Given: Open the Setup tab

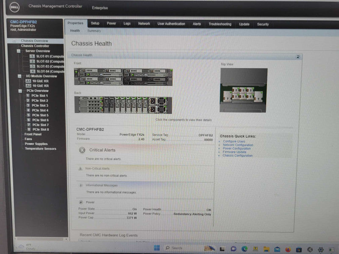Looking at the screenshot, I should (x=95, y=23).
